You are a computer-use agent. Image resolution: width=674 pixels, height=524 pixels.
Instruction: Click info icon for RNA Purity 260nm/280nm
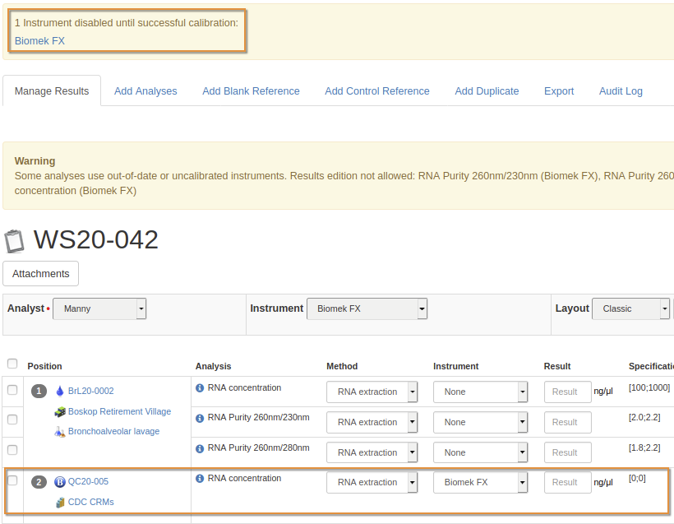(200, 448)
